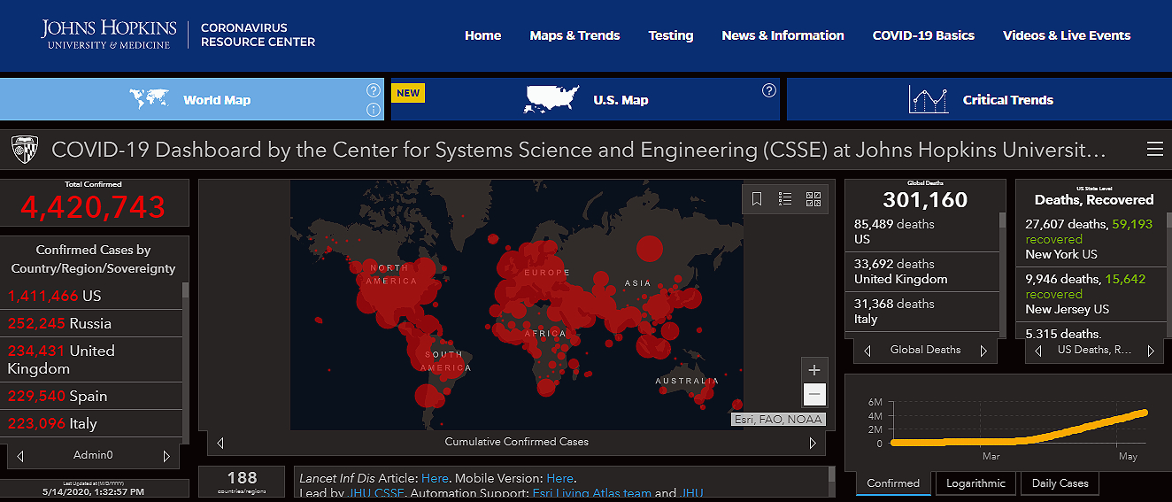
Task: Select Russia in confirmed cases list
Action: tap(91, 323)
